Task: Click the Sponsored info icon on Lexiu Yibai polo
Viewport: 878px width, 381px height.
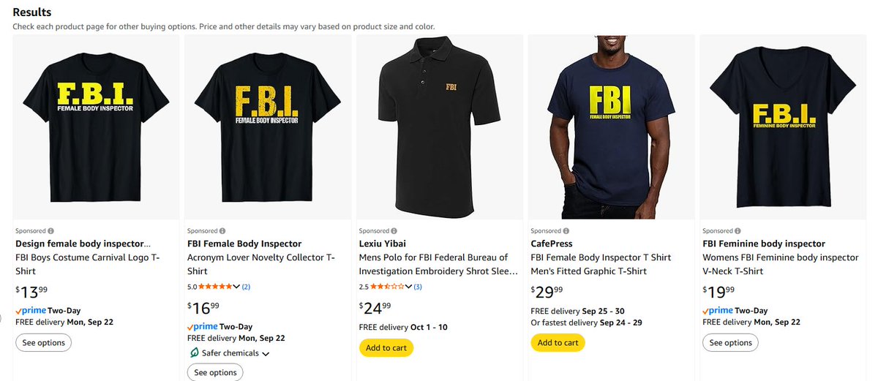Action: (x=394, y=230)
